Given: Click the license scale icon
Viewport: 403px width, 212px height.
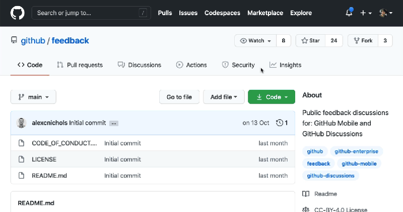Looking at the screenshot, I should pyautogui.click(x=306, y=209).
